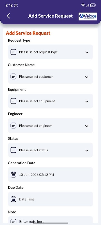Expand the Customer Name dropdown arrow
The image size is (101, 225).
87,77
